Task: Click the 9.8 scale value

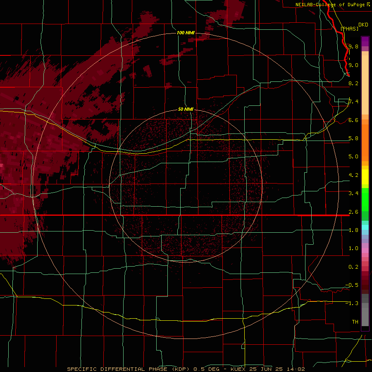Action: (x=353, y=46)
